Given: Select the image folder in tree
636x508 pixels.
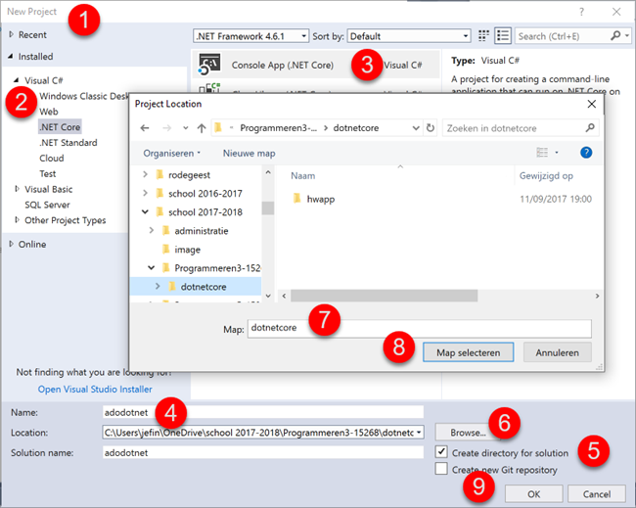Looking at the screenshot, I should 187,250.
